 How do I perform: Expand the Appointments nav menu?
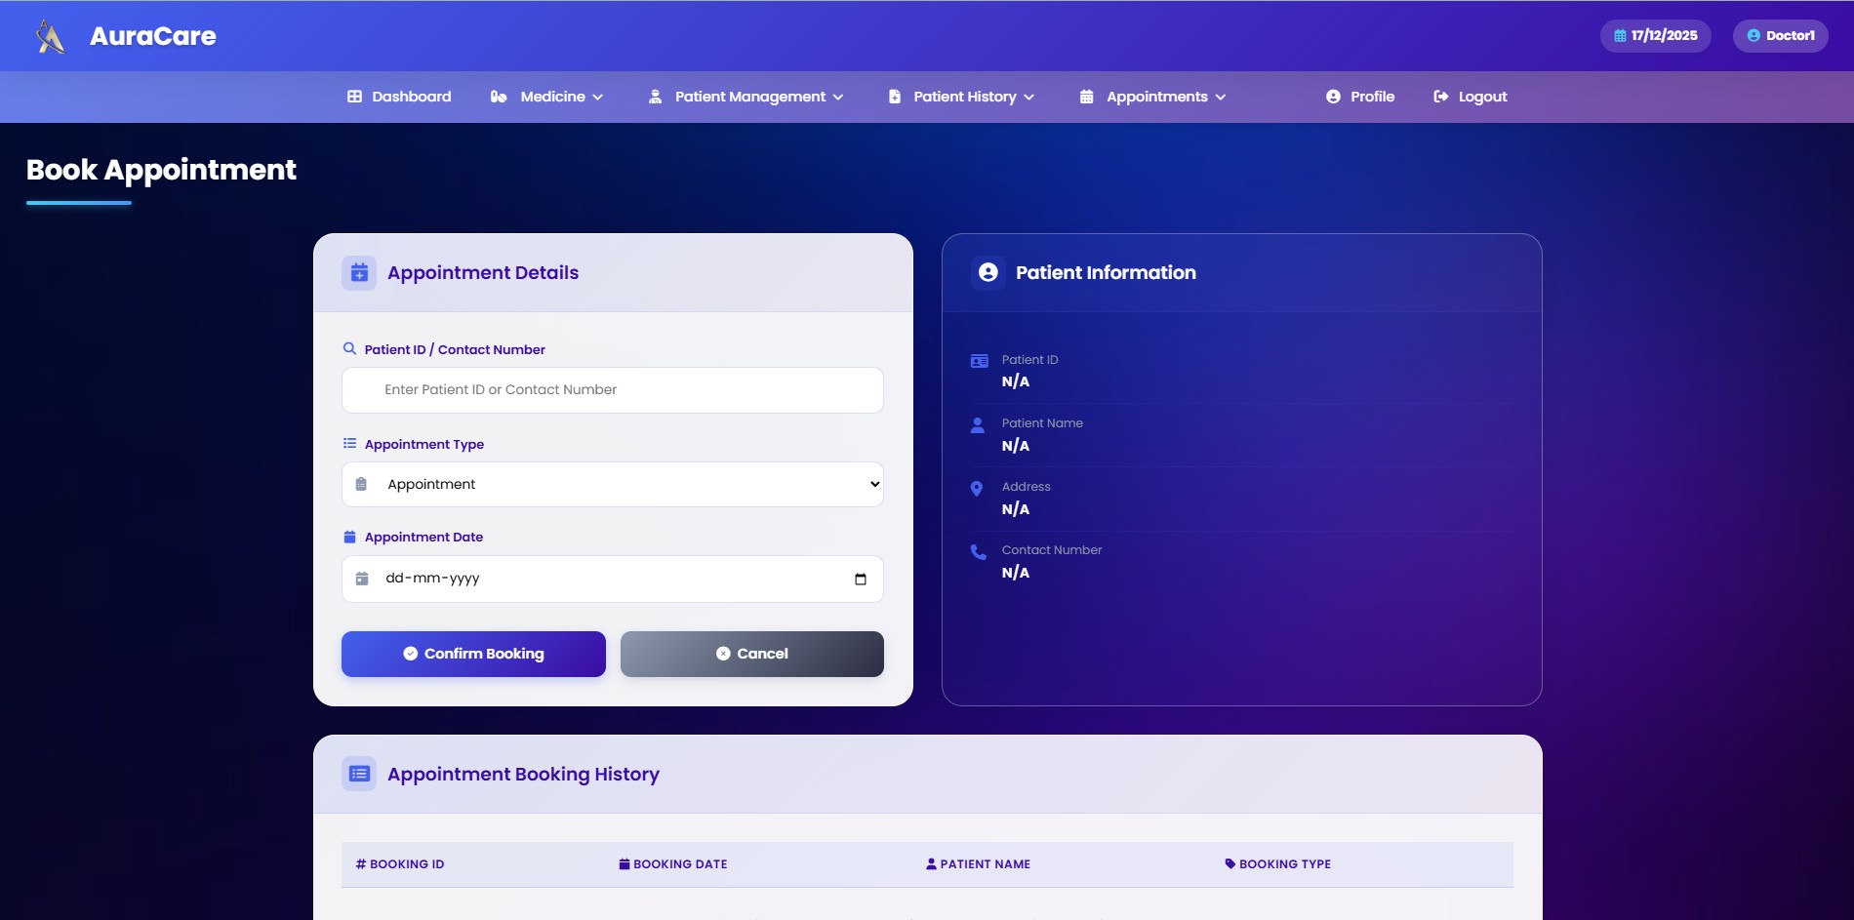1153,97
